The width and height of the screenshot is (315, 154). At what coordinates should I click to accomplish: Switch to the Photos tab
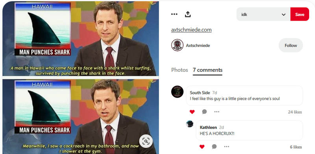pos(180,70)
